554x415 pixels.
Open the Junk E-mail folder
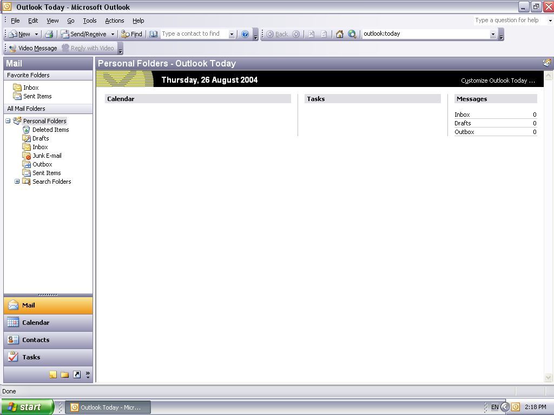[x=42, y=156]
